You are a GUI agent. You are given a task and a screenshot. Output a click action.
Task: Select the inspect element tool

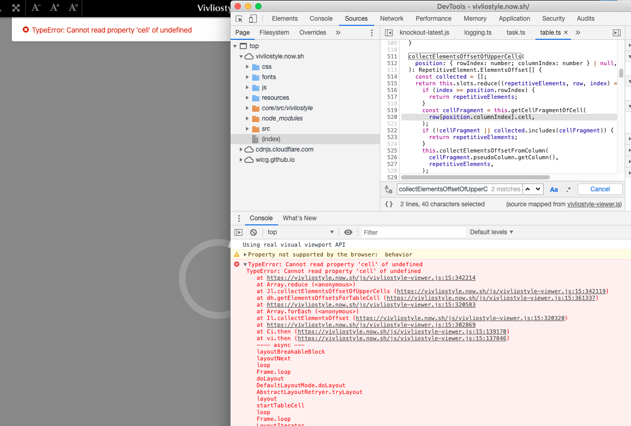[239, 18]
